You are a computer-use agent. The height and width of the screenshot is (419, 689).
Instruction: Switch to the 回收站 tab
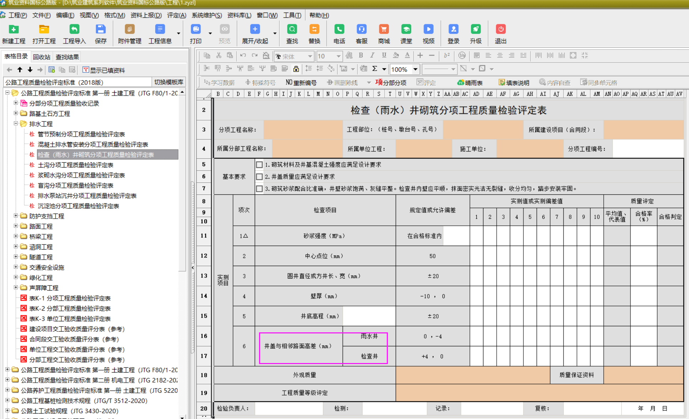coord(42,57)
